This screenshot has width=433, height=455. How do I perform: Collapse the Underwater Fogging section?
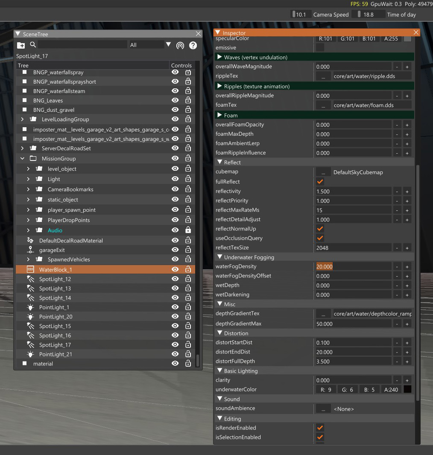point(219,257)
